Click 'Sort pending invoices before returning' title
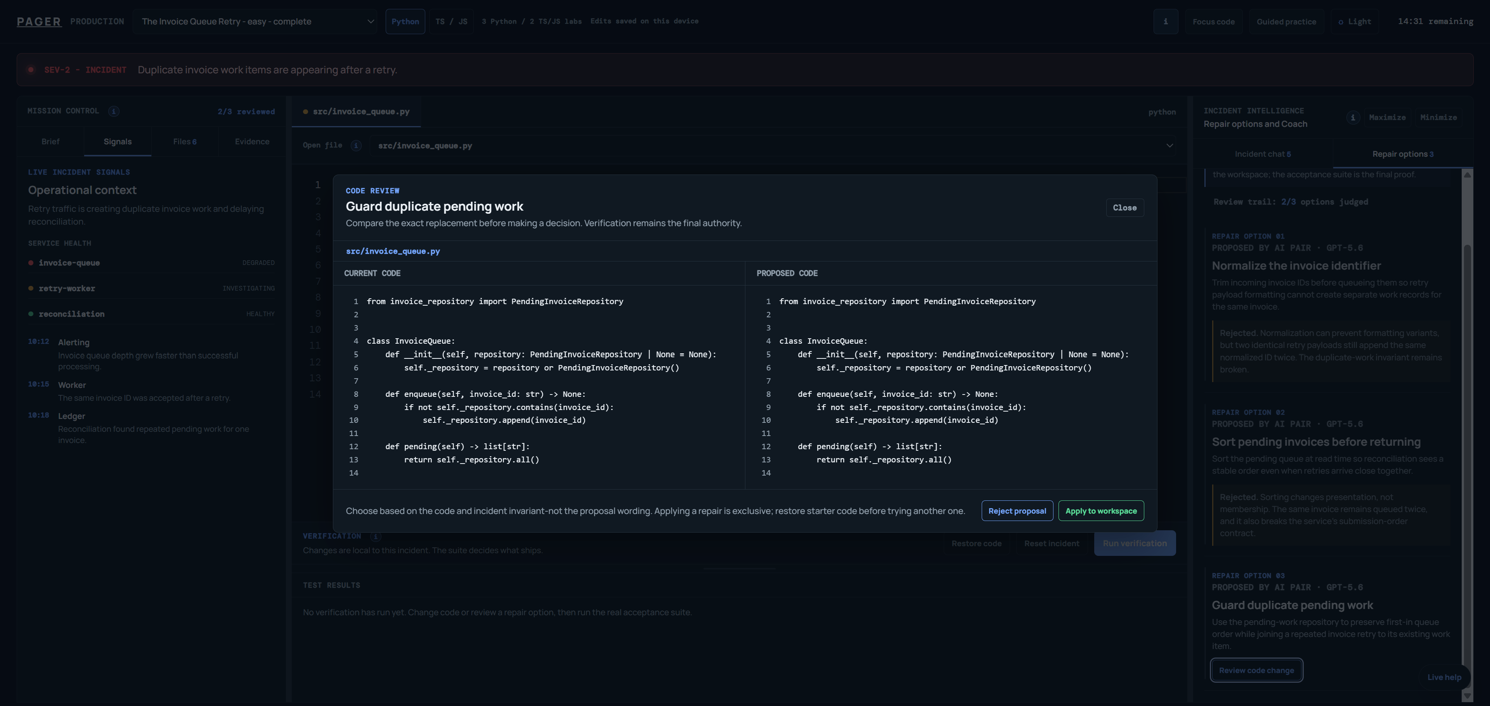 1316,442
